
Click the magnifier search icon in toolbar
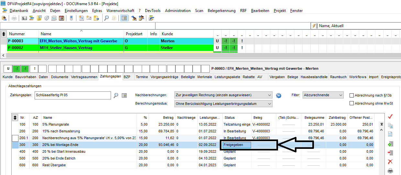tap(106, 18)
